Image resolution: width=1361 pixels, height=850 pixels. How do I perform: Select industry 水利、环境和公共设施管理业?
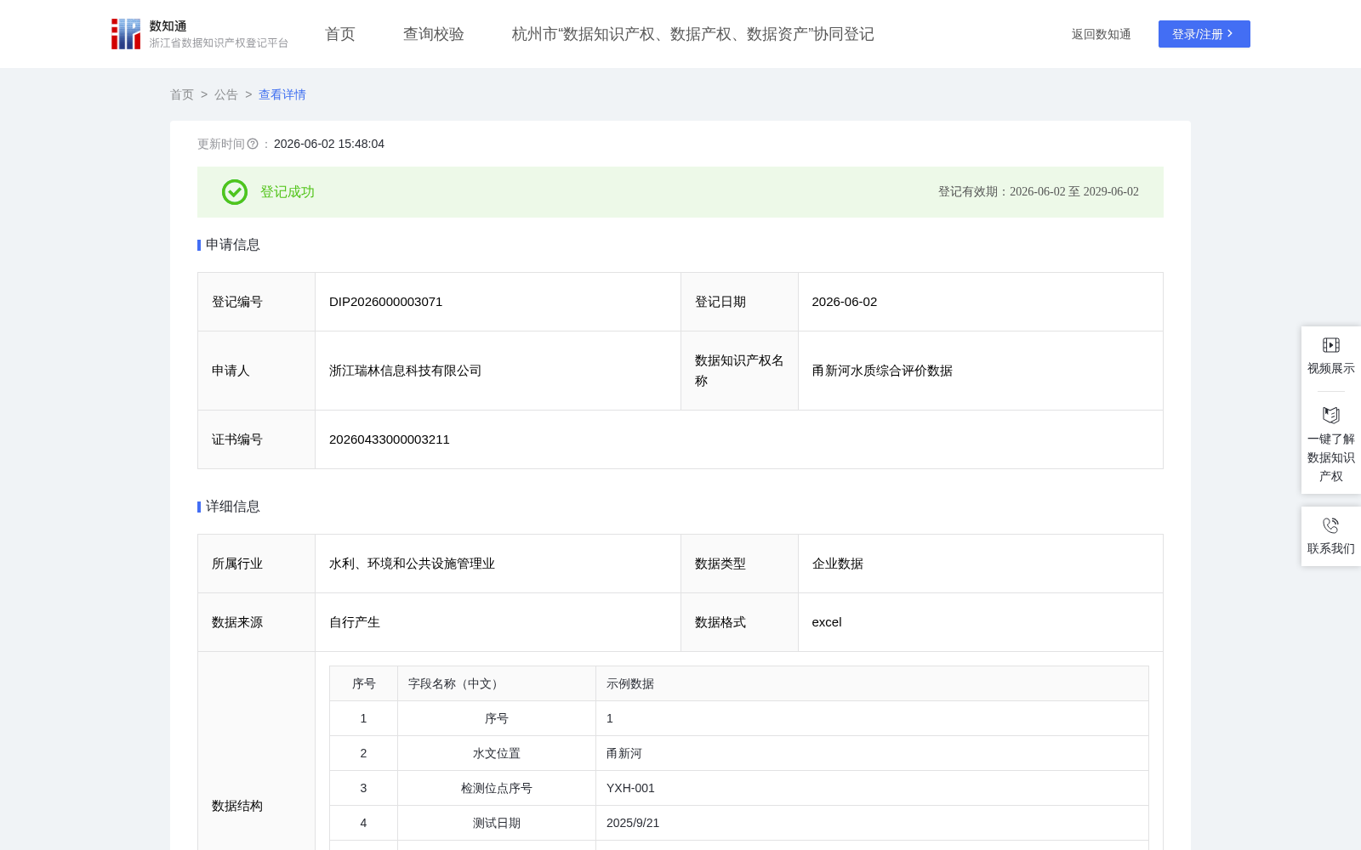pyautogui.click(x=413, y=564)
